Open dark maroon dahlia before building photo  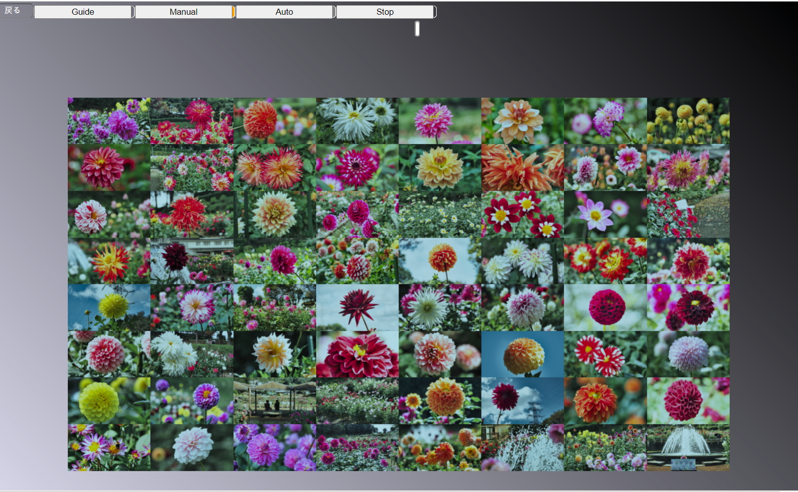point(192,261)
